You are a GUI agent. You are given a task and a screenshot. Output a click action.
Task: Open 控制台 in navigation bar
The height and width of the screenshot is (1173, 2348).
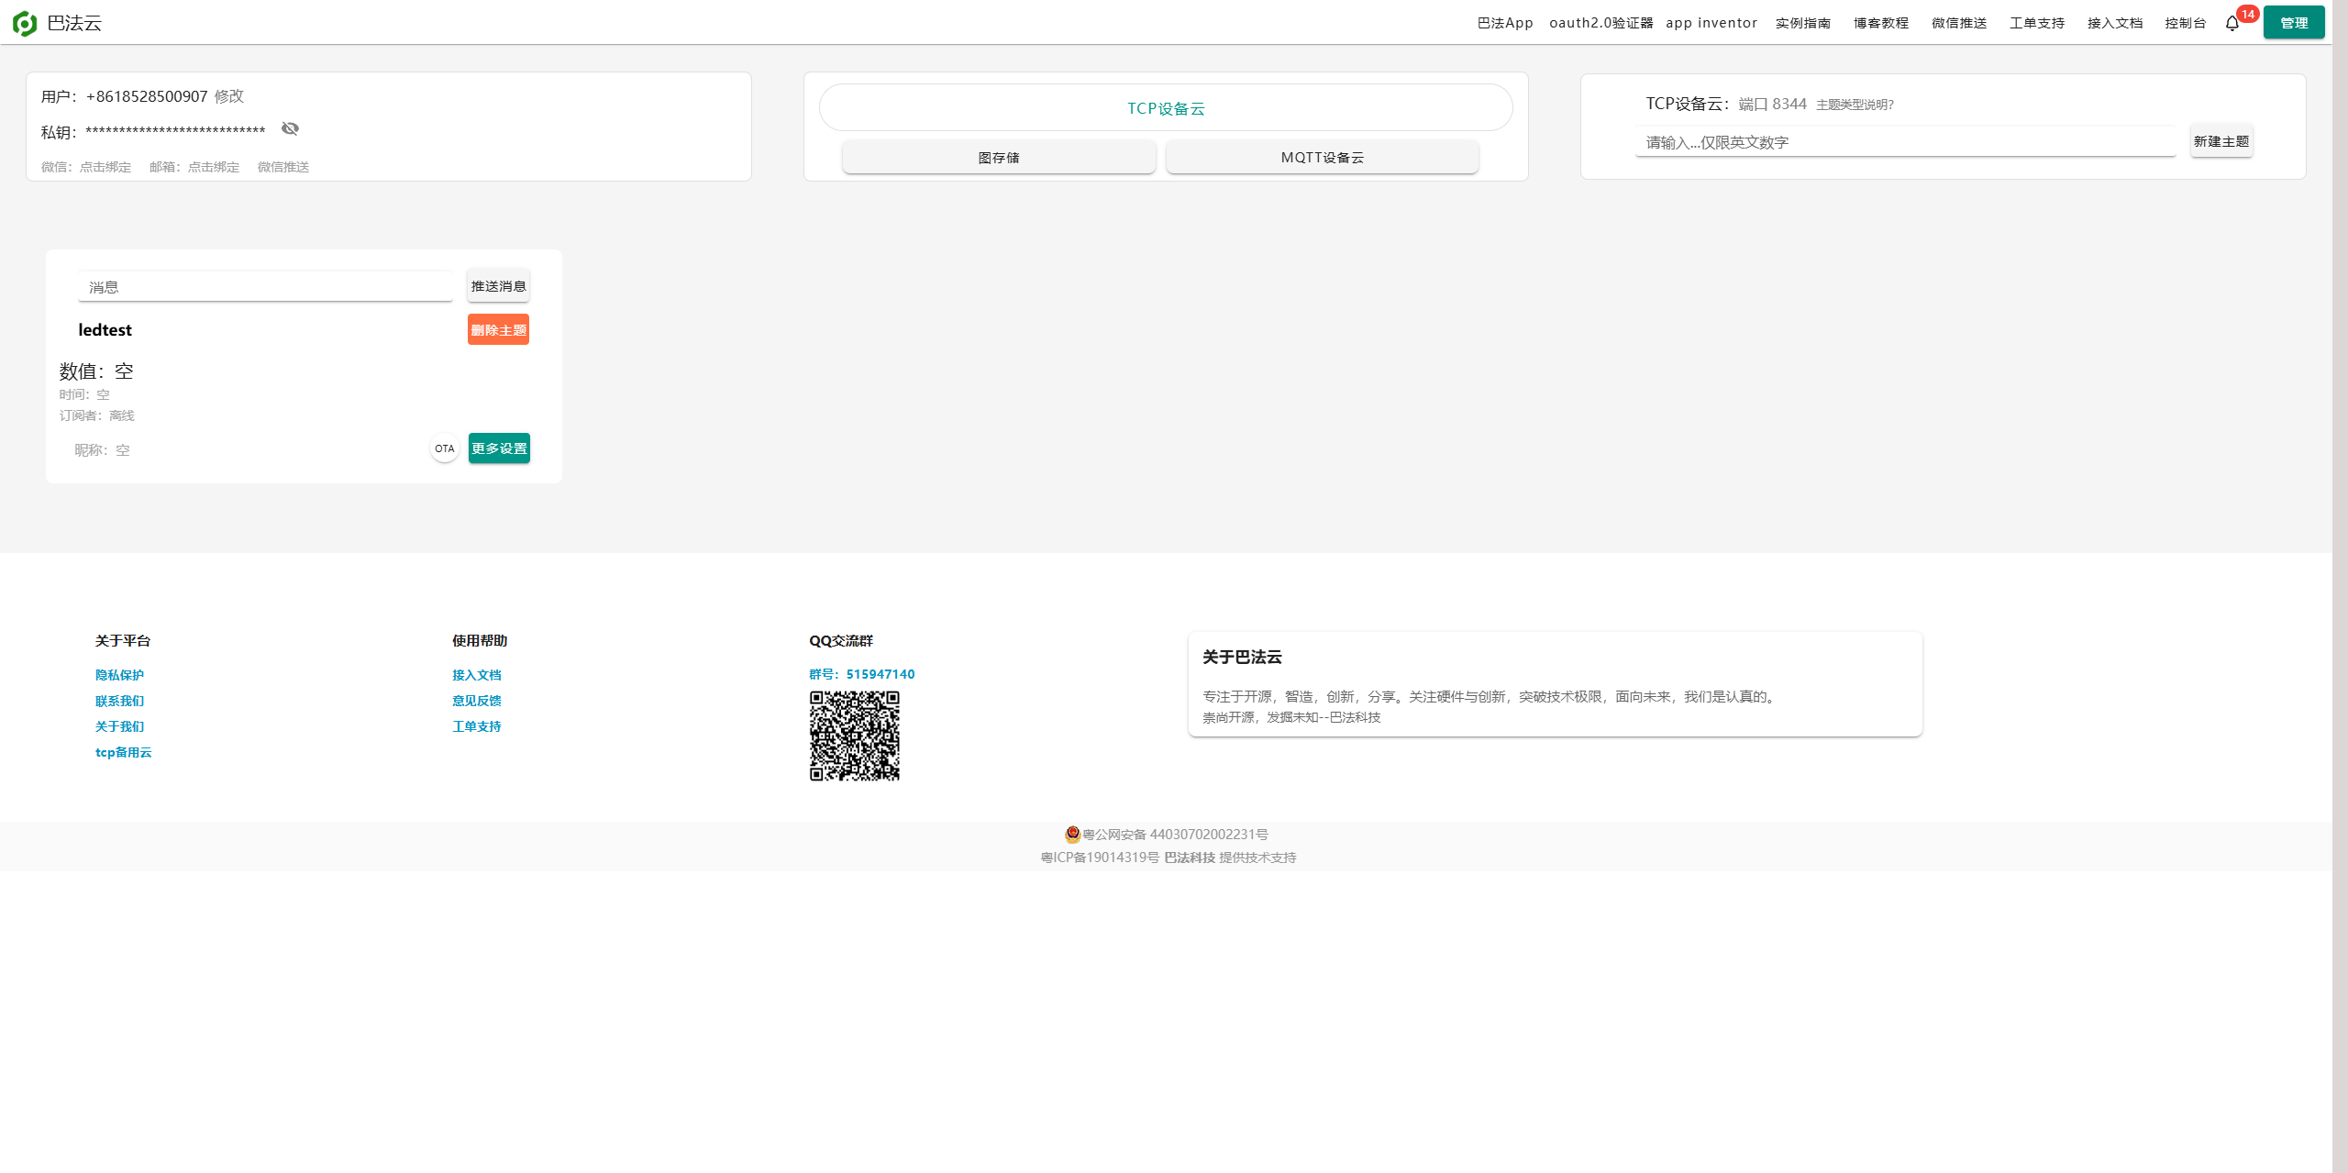point(2186,23)
